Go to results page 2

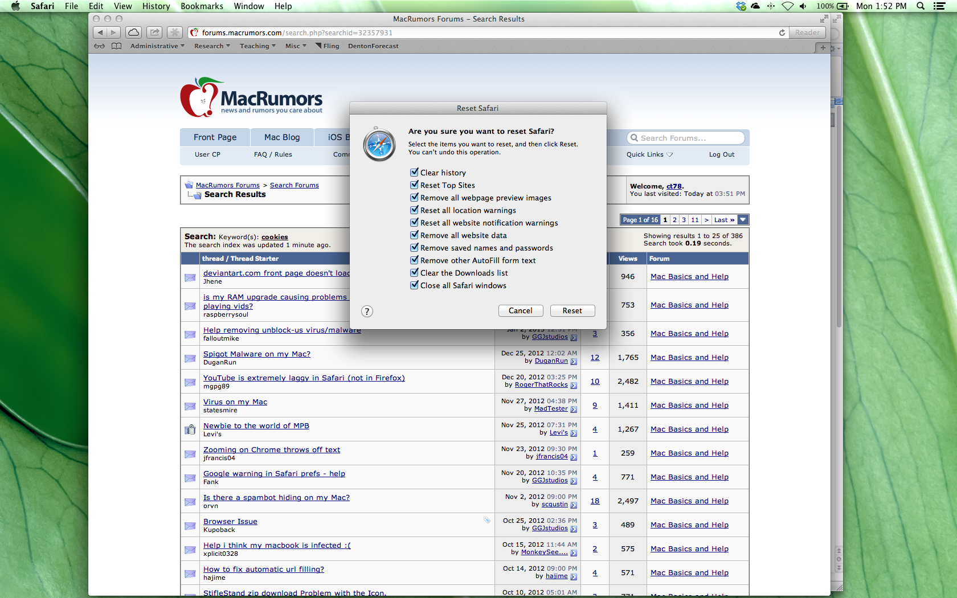tap(674, 220)
